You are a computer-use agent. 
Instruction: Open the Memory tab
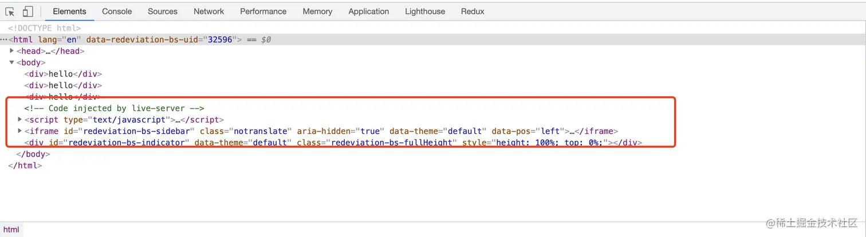(317, 11)
